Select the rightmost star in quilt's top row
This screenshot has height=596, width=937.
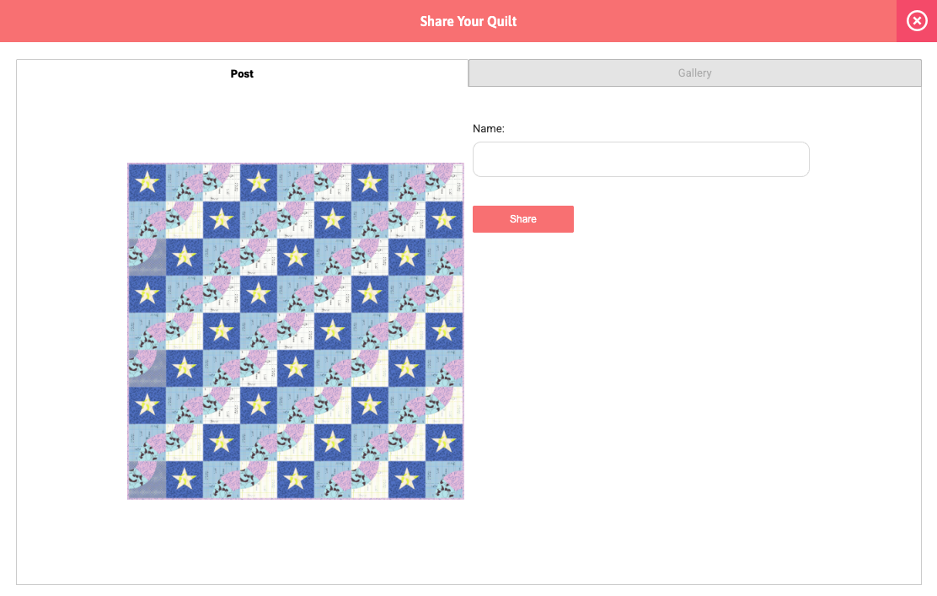coord(370,181)
